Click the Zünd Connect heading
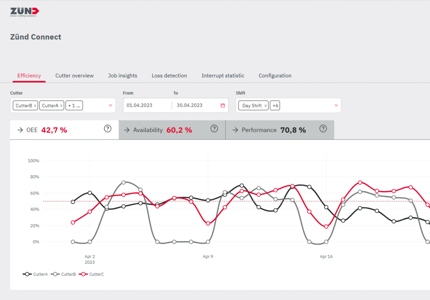 (35, 37)
